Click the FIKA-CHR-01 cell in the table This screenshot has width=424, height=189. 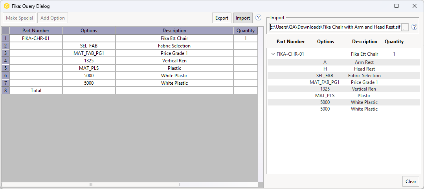tap(36, 38)
